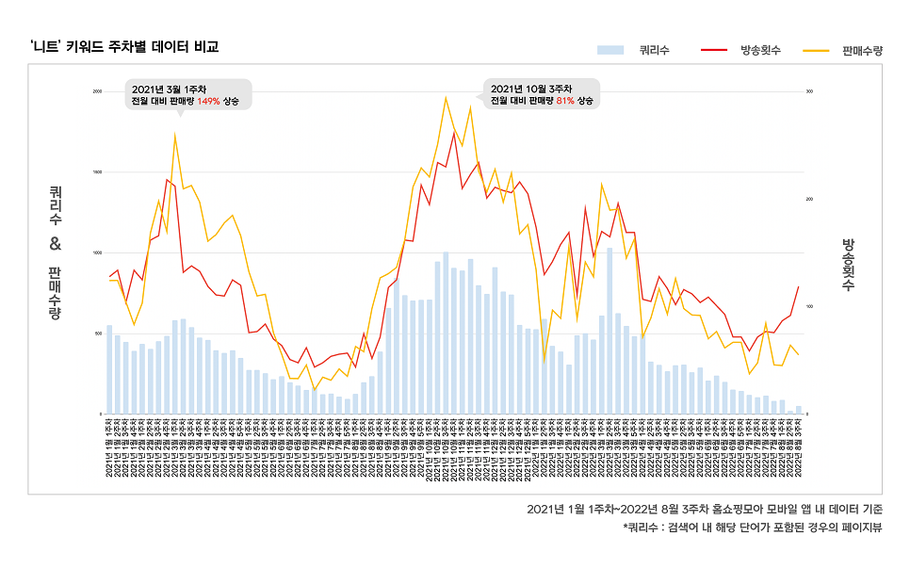Click the 500 label on left axis

click(97, 333)
